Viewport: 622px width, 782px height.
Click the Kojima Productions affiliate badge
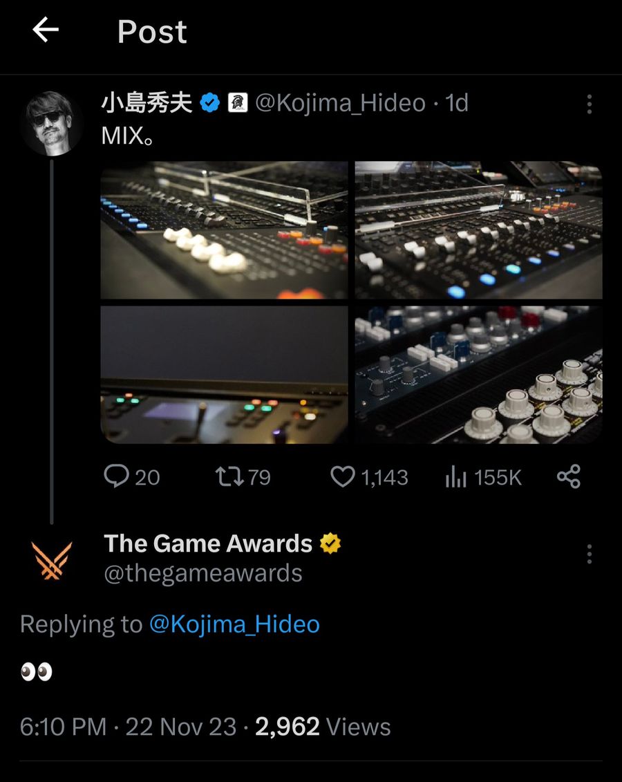tap(237, 102)
